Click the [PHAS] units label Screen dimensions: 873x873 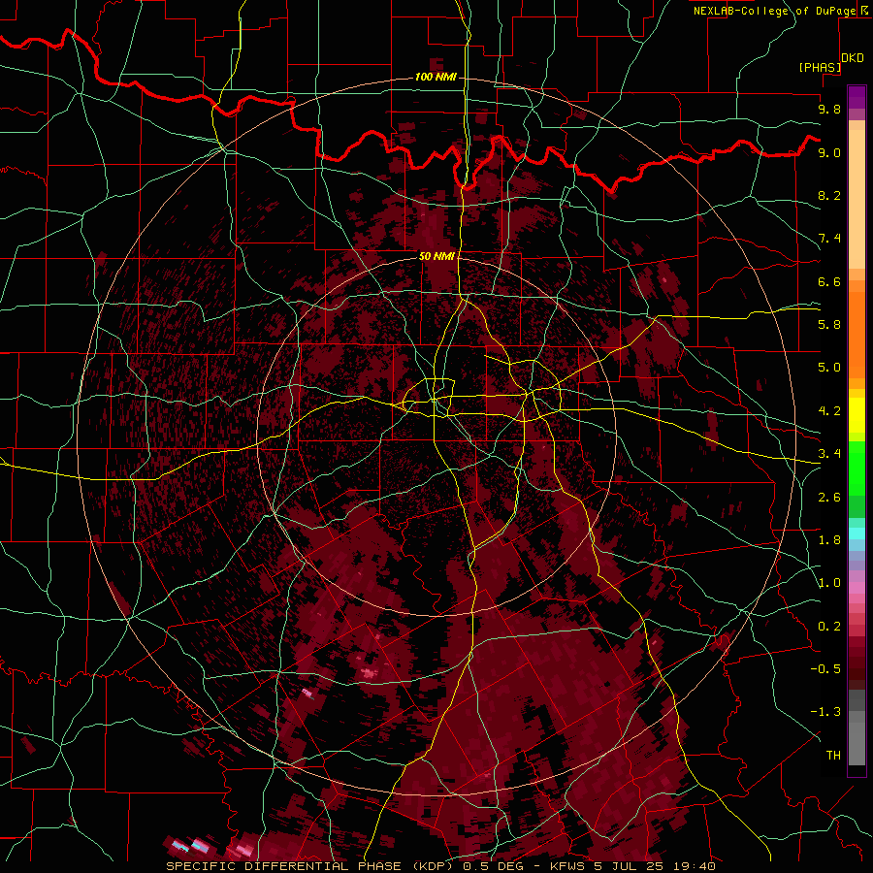coord(820,68)
